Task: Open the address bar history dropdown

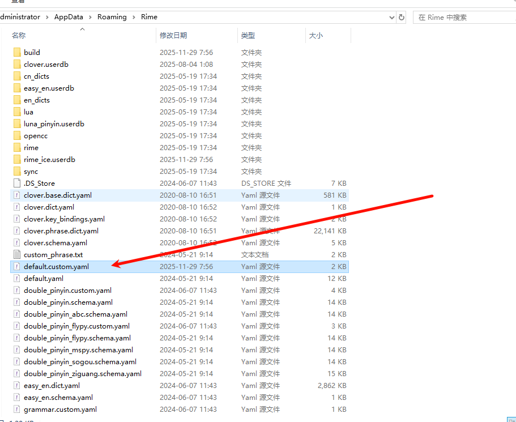Action: click(392, 17)
